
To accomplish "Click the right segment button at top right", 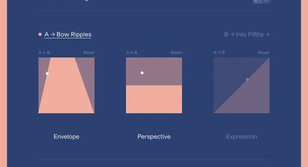I will click(x=267, y=1).
